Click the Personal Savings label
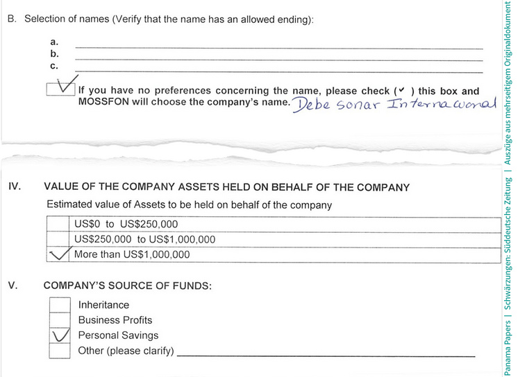This screenshot has width=518, height=377. (118, 335)
